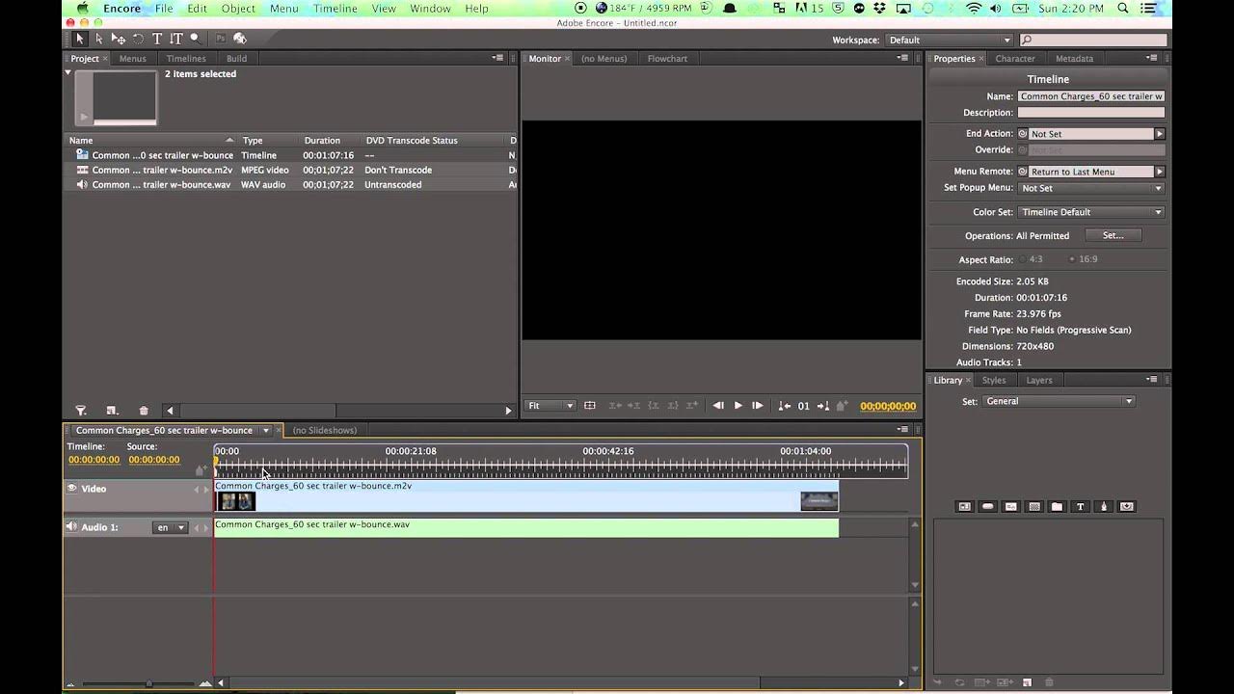Collapse the Project preview disclosure triangle
1234x694 pixels.
click(x=68, y=73)
